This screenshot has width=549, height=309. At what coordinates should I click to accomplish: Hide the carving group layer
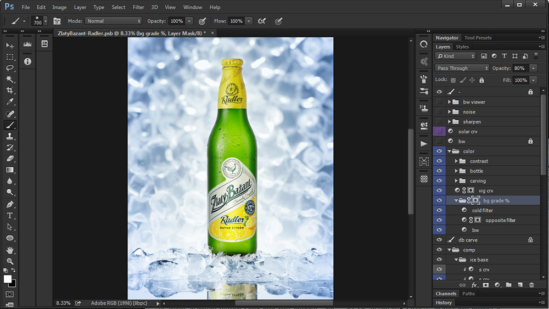[x=439, y=181]
